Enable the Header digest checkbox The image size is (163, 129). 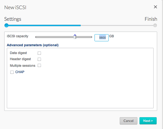[x=39, y=59]
